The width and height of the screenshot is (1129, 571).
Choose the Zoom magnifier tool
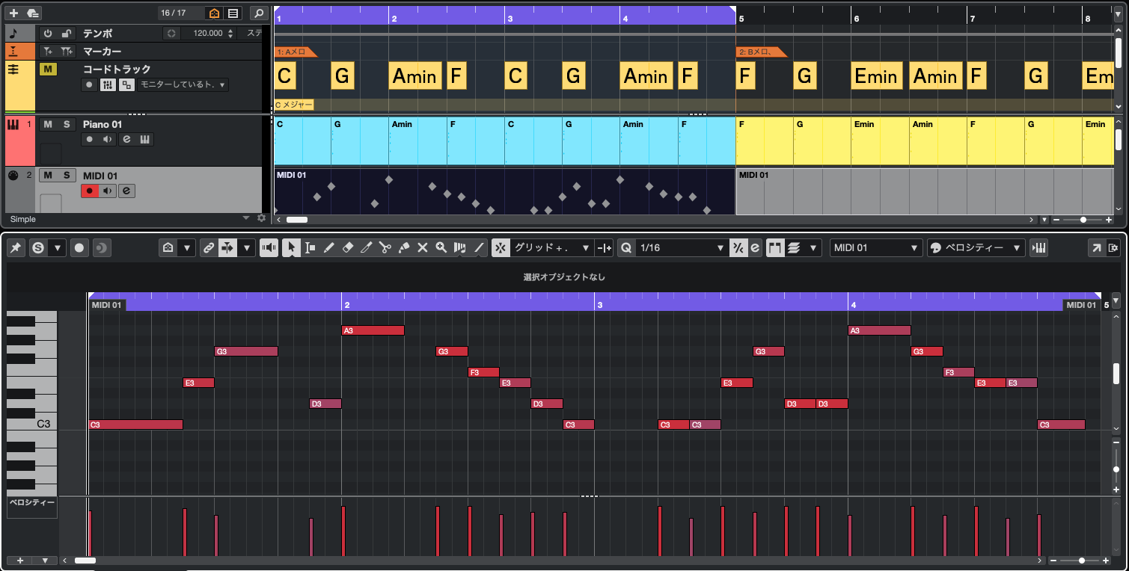(x=441, y=247)
